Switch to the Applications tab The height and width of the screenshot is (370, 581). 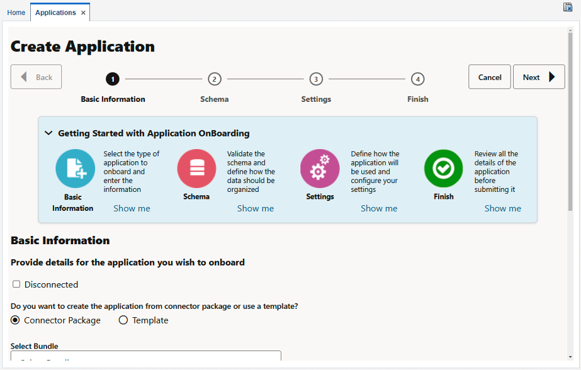55,12
